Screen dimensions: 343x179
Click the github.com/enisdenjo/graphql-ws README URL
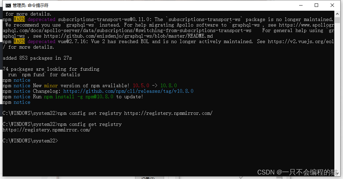pyautogui.click(x=128, y=36)
